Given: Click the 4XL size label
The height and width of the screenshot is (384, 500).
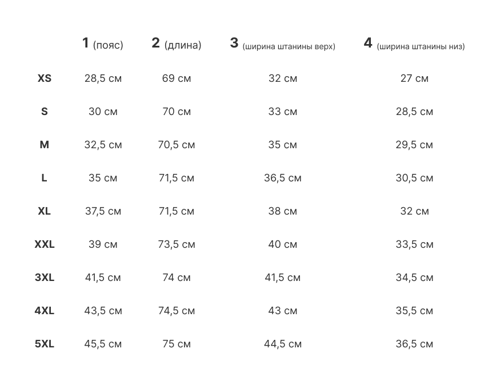Looking at the screenshot, I should pyautogui.click(x=45, y=311).
